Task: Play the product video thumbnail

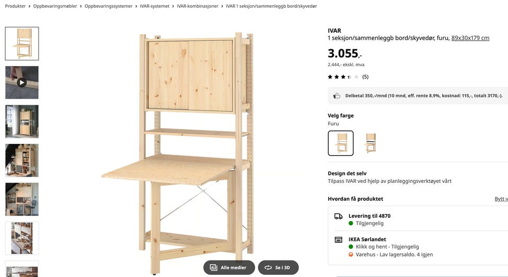Action: pos(22,82)
